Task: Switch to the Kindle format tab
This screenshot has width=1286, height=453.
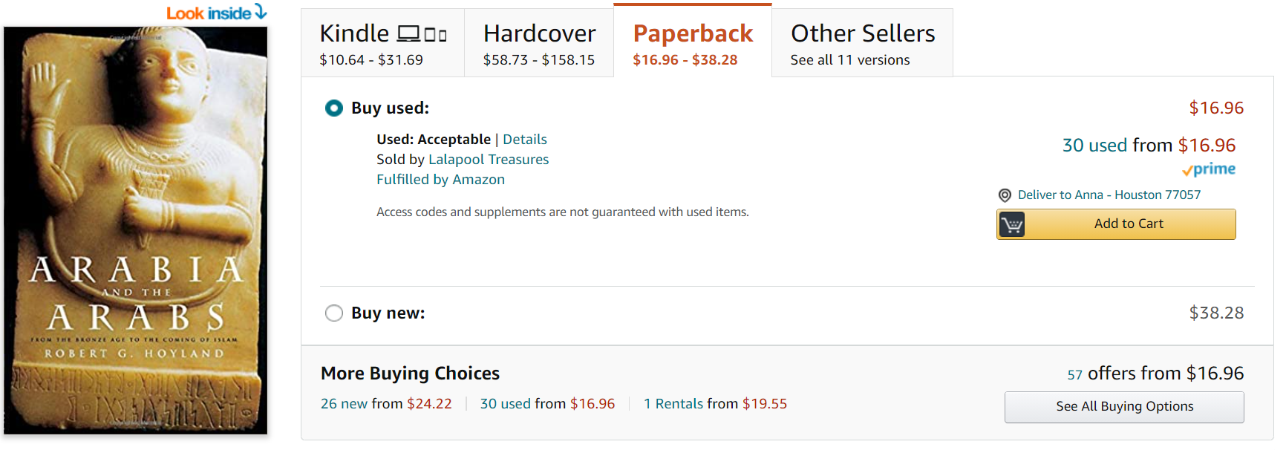Action: (x=382, y=44)
